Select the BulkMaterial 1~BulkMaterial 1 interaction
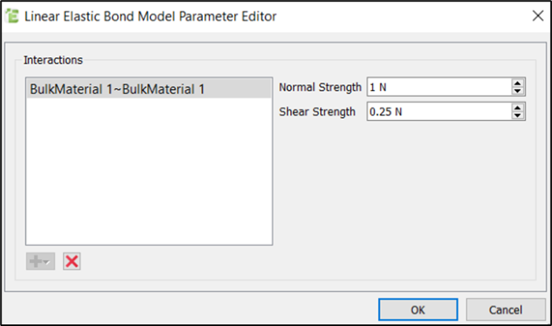 tap(118, 90)
